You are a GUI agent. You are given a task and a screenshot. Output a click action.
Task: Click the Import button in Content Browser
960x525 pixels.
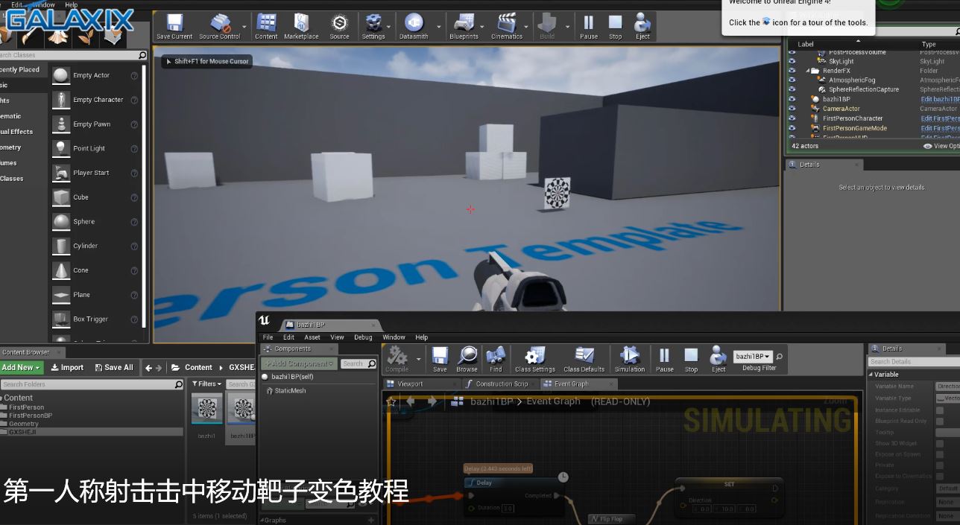[x=67, y=367]
